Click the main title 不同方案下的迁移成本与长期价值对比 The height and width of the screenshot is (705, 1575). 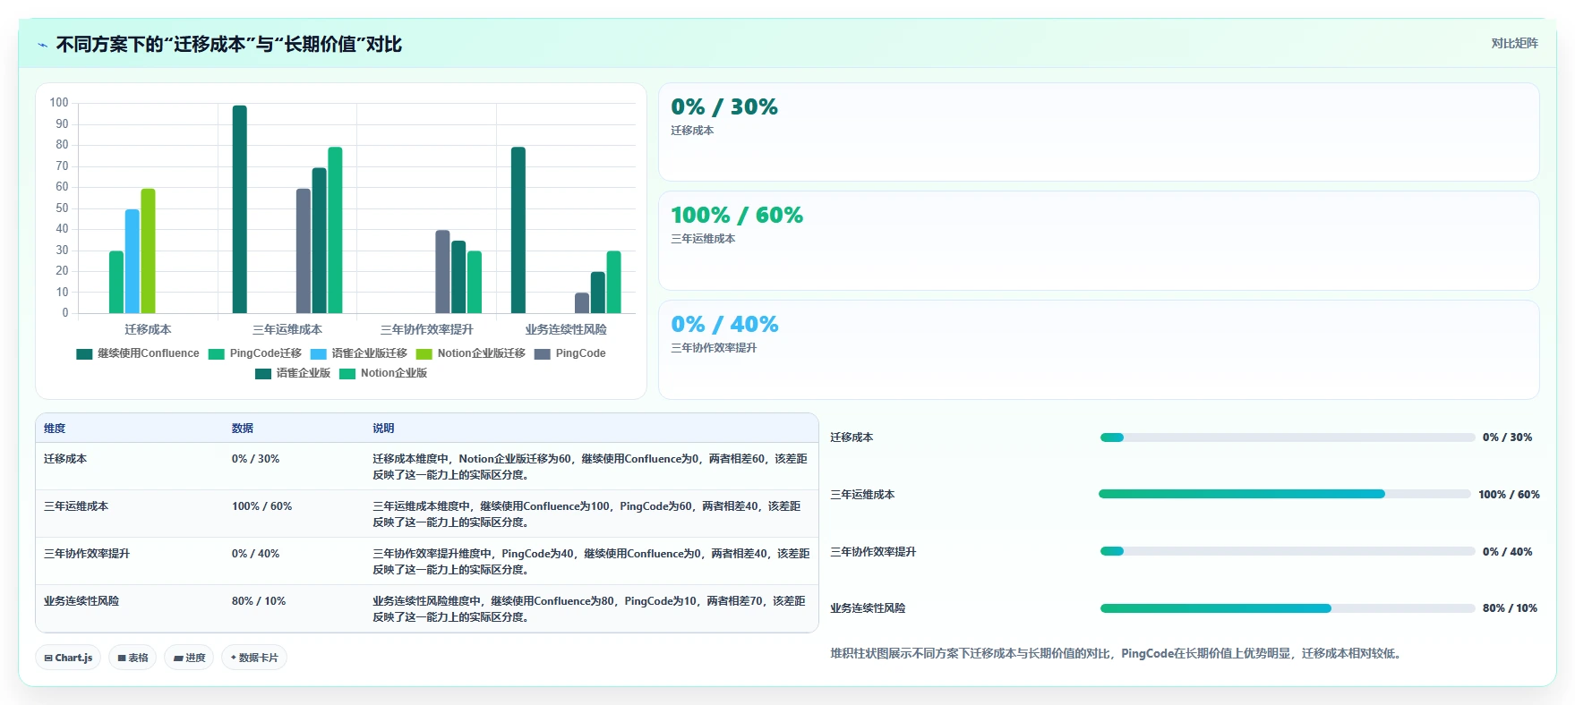click(229, 45)
